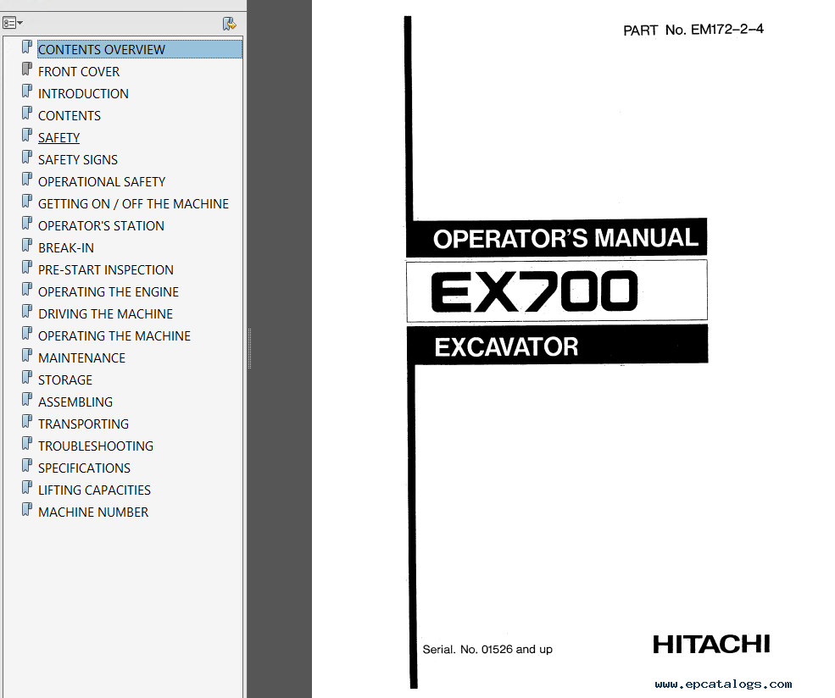The image size is (835, 698).
Task: Click the bookmarks panel splitter handle
Action: (249, 349)
